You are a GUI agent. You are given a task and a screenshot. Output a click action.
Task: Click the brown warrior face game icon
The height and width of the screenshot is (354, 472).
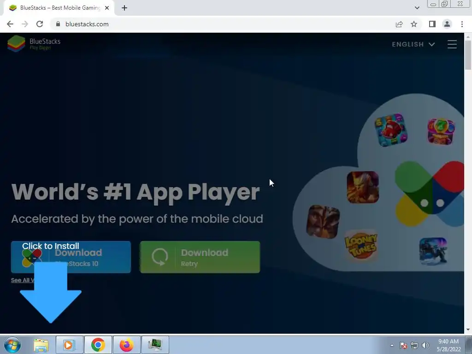323,222
